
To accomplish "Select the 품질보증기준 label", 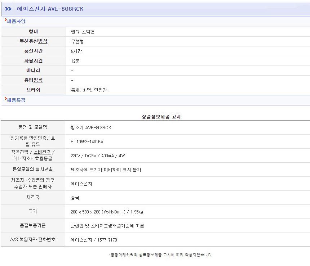I will tap(33, 225).
